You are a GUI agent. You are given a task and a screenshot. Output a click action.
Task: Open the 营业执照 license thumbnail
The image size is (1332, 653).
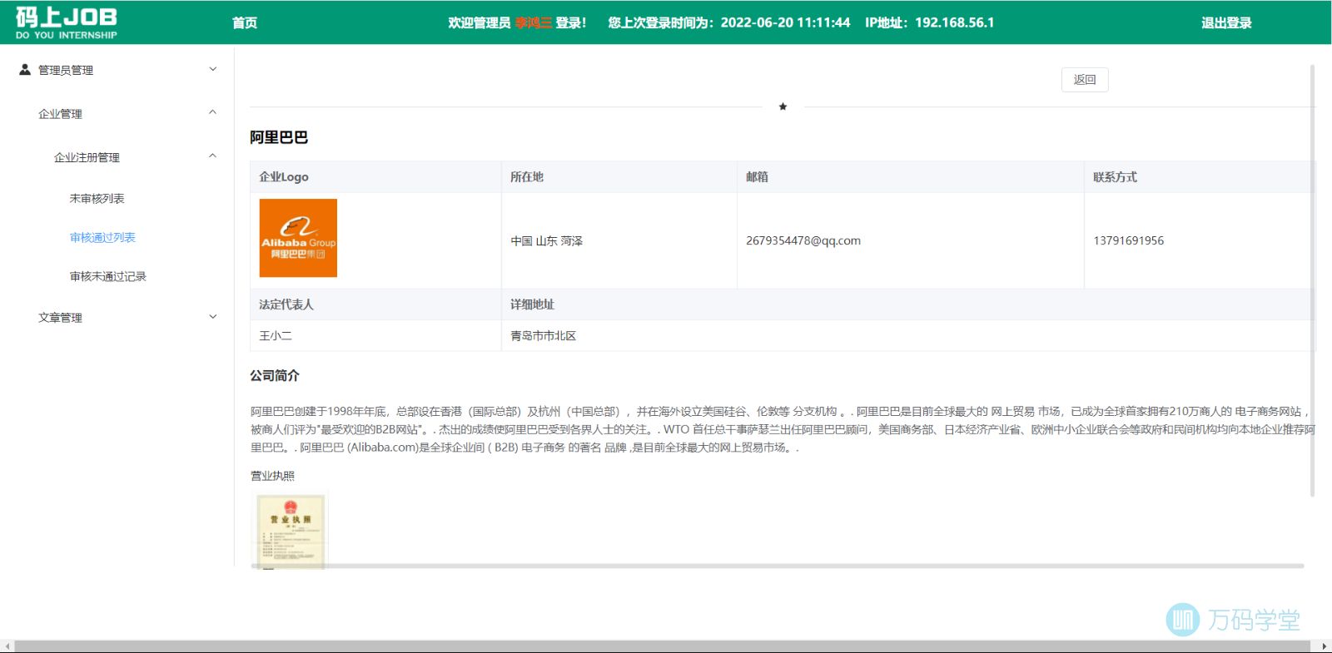[x=291, y=531]
